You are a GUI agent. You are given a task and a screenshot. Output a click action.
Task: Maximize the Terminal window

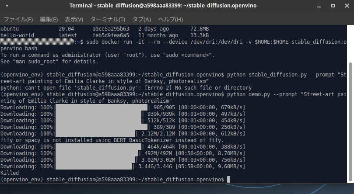pos(333,6)
